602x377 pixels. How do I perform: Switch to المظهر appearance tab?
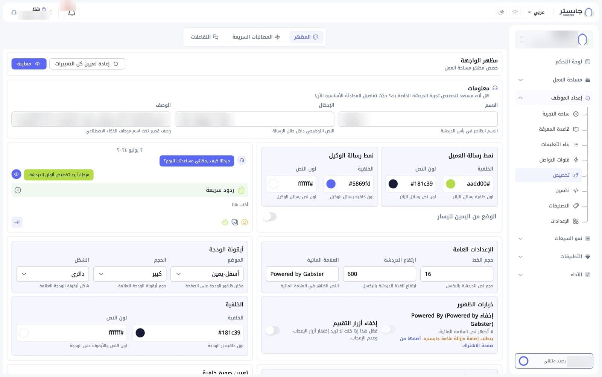coord(306,37)
